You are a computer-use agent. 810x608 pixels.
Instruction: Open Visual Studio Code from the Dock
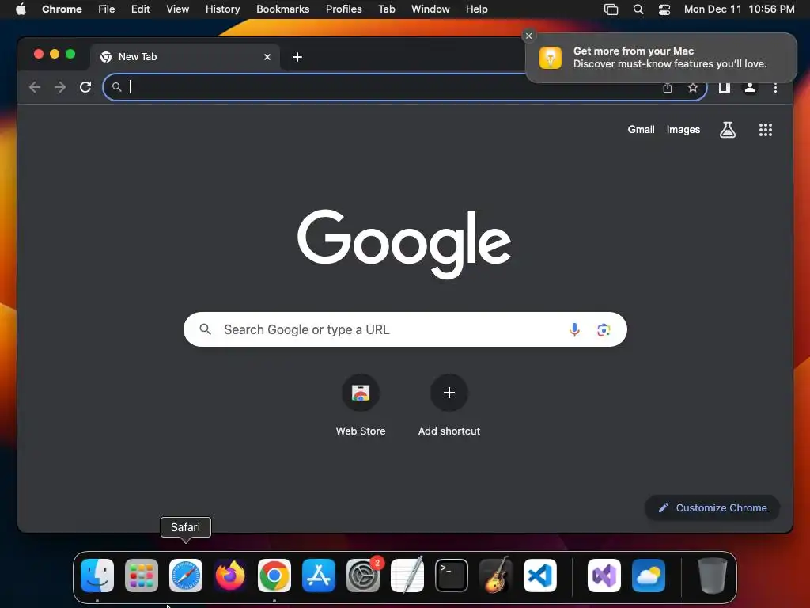click(539, 576)
